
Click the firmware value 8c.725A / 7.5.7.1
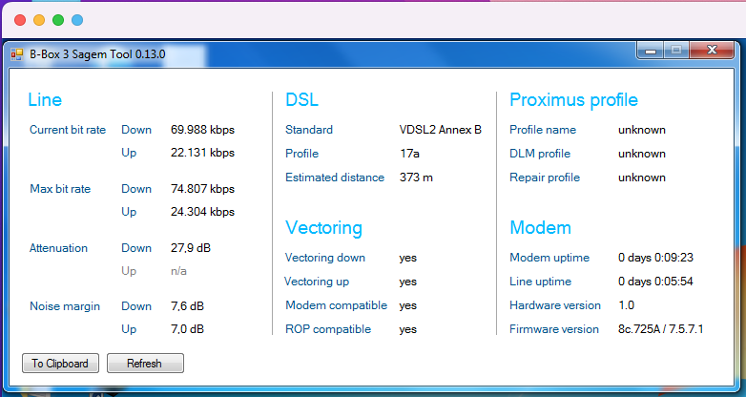pos(660,329)
